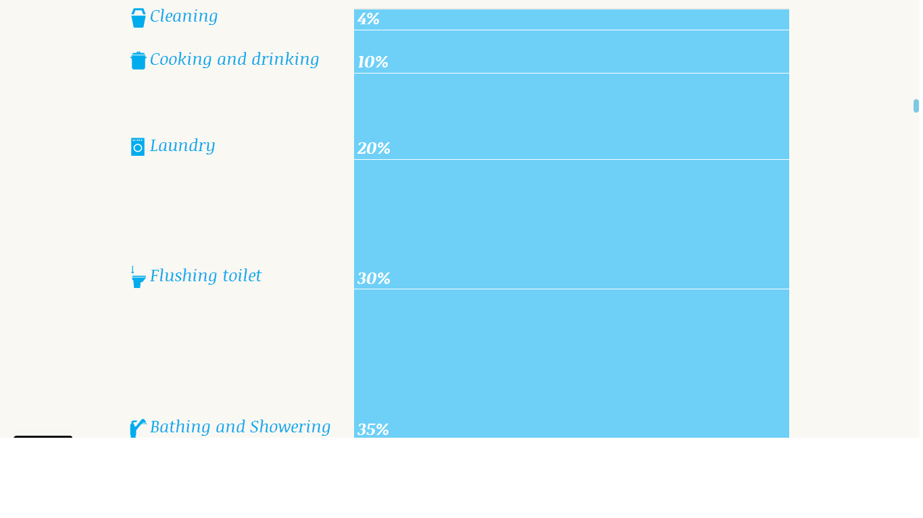Screen dimensions: 923x518
Task: Click the 30% value in chart
Action: point(374,279)
